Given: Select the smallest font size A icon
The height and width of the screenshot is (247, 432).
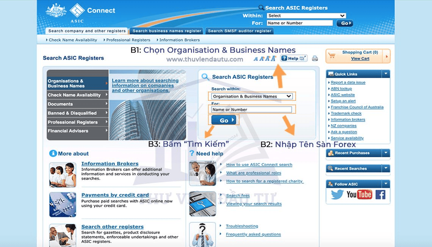Looking at the screenshot, I should click(256, 59).
